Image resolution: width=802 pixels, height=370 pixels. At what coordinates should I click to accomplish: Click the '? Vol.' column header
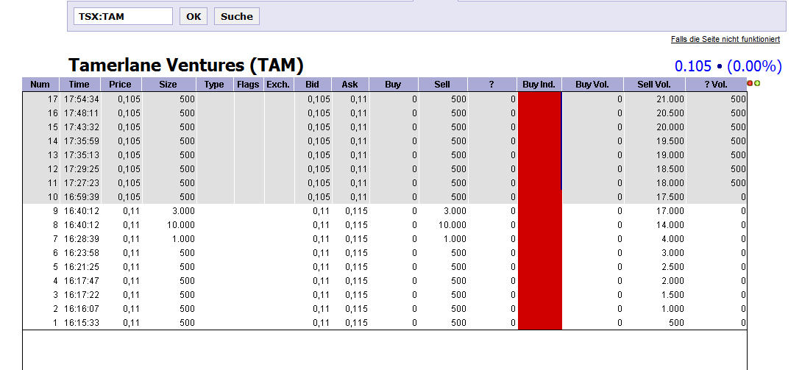pyautogui.click(x=715, y=85)
